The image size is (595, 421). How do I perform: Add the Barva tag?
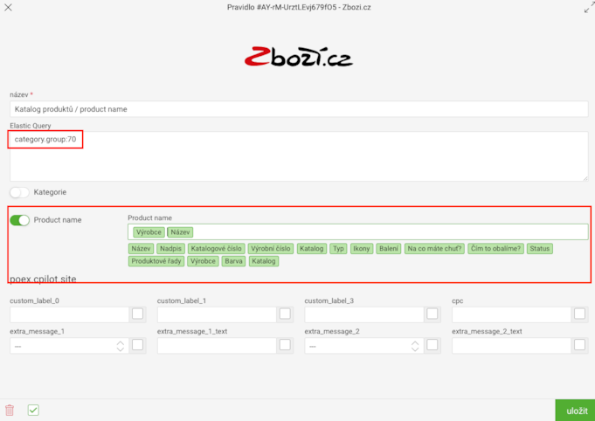point(233,261)
